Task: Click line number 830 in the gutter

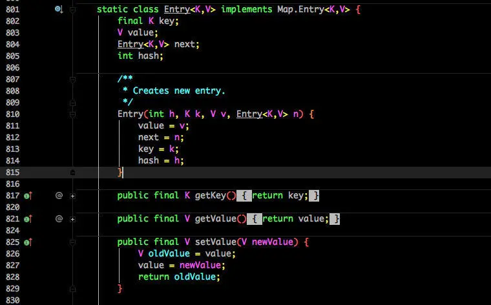Action: point(12,300)
